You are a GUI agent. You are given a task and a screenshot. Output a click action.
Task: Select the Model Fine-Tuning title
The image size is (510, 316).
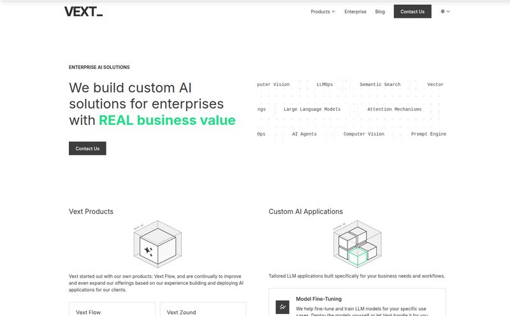pyautogui.click(x=319, y=299)
